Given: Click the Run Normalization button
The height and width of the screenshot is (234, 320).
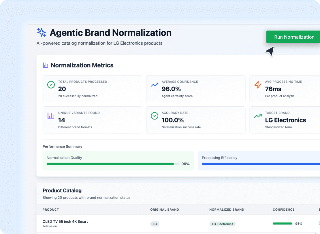Looking at the screenshot, I should (293, 37).
